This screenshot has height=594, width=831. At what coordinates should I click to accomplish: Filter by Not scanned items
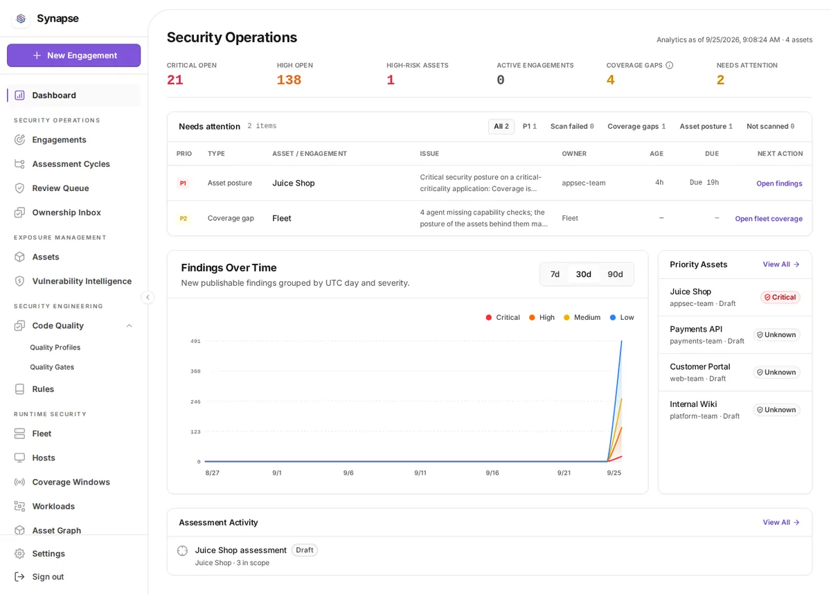770,127
